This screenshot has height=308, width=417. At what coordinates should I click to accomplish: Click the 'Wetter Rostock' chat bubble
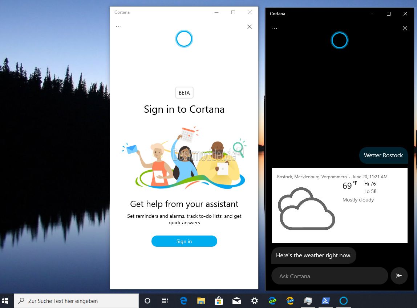(x=383, y=155)
